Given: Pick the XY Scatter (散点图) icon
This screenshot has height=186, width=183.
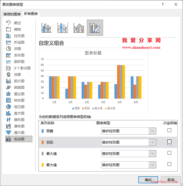Looking at the screenshot, I should [8, 68].
